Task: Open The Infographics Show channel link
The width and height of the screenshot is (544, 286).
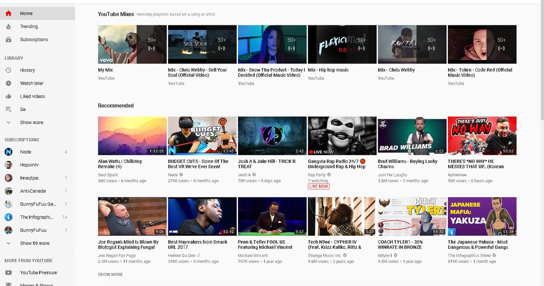Action: coord(469,256)
